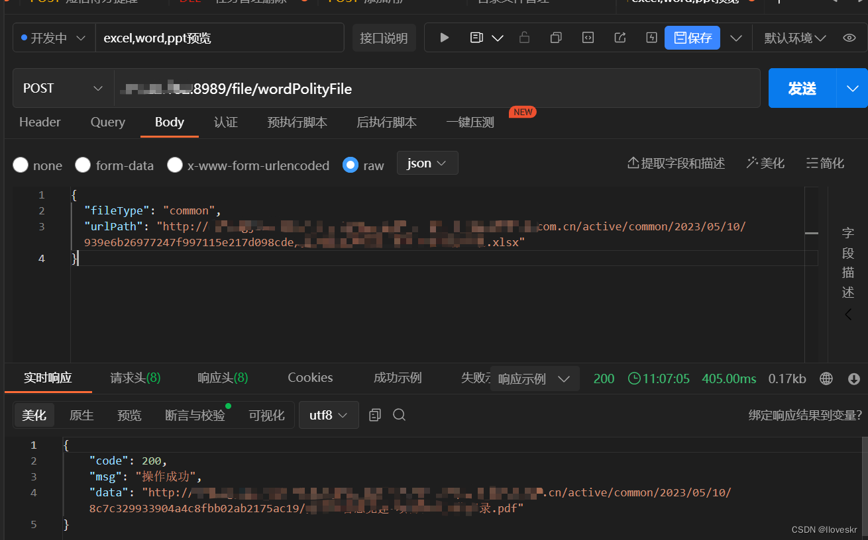Select the 美化 response view
The width and height of the screenshot is (868, 540).
[x=34, y=415]
